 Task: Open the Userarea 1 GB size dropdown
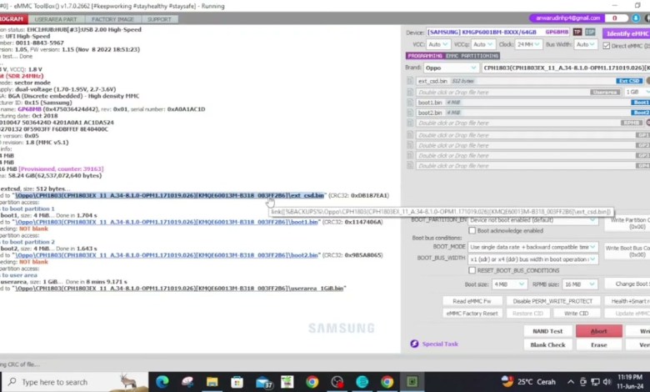point(637,92)
